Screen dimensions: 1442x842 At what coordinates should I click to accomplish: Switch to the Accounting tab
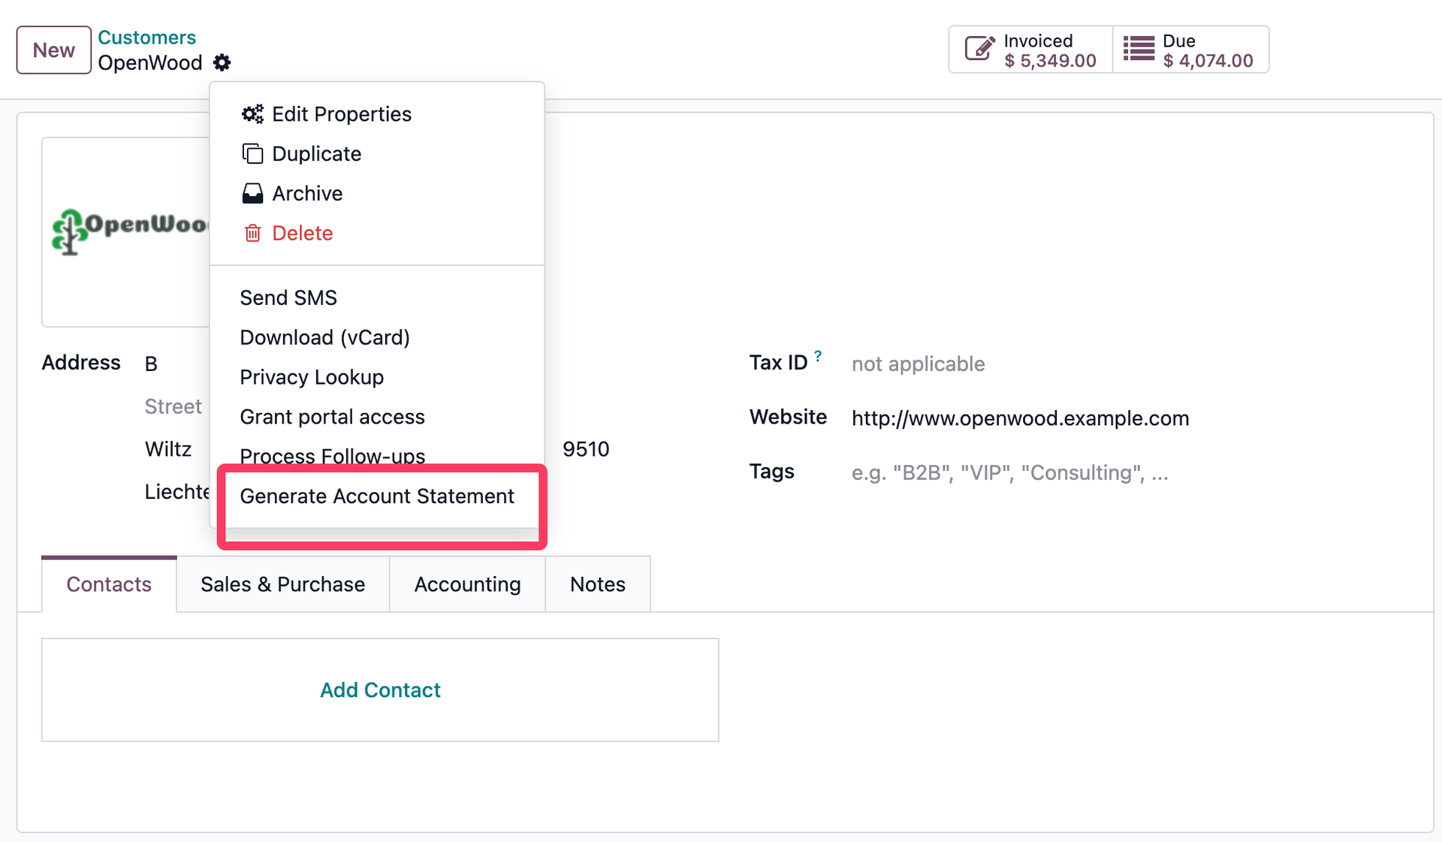tap(466, 584)
